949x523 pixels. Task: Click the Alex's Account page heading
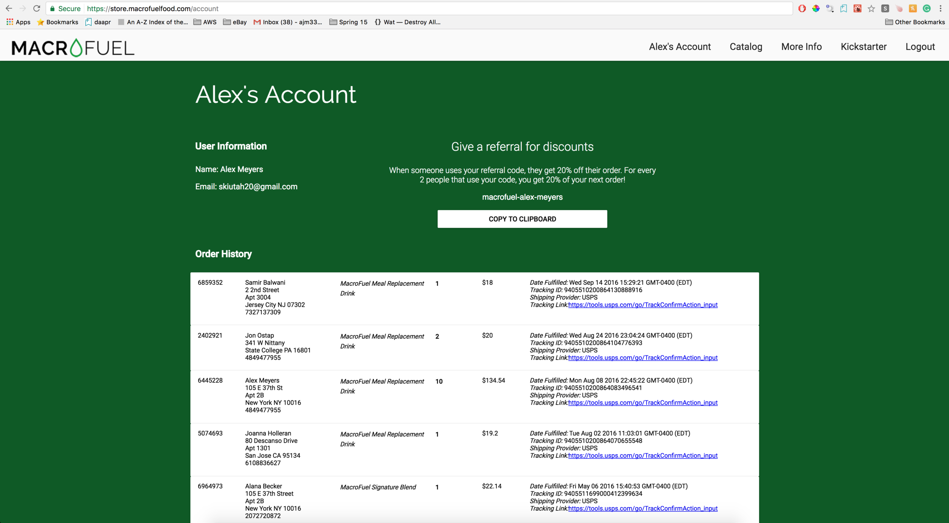(276, 95)
